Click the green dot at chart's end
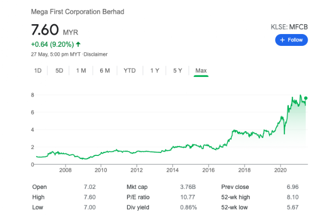The width and height of the screenshot is (316, 223). click(x=306, y=98)
